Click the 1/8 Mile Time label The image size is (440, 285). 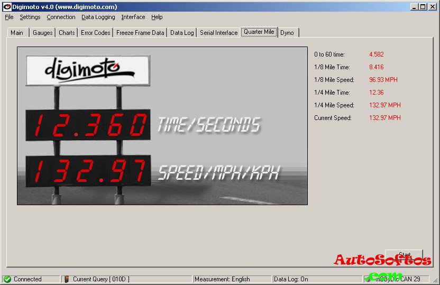coord(332,67)
